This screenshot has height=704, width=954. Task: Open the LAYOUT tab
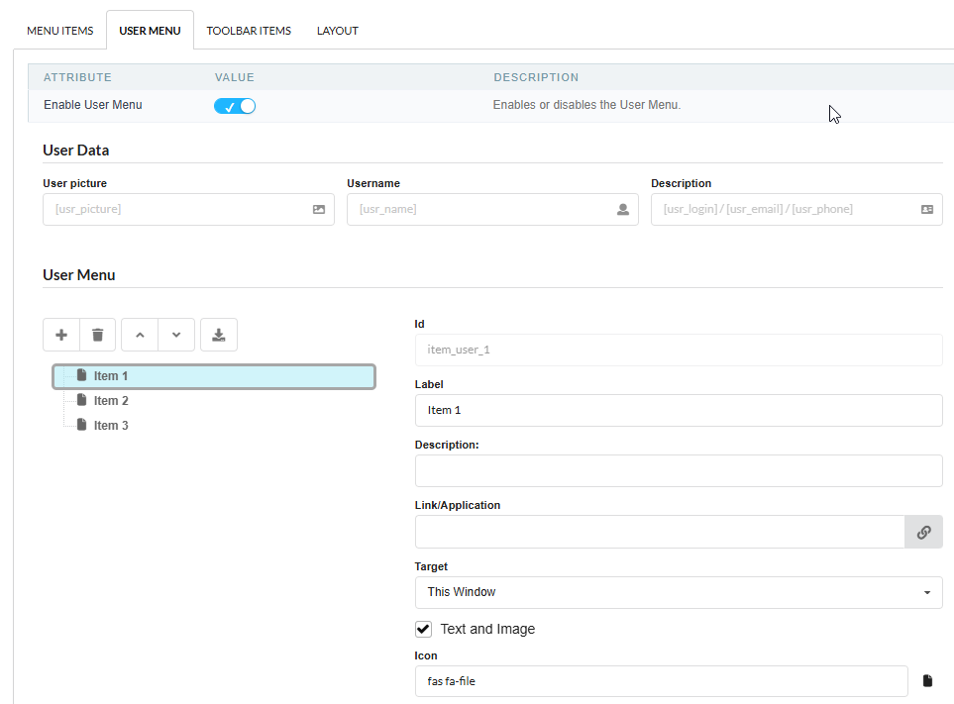(337, 30)
